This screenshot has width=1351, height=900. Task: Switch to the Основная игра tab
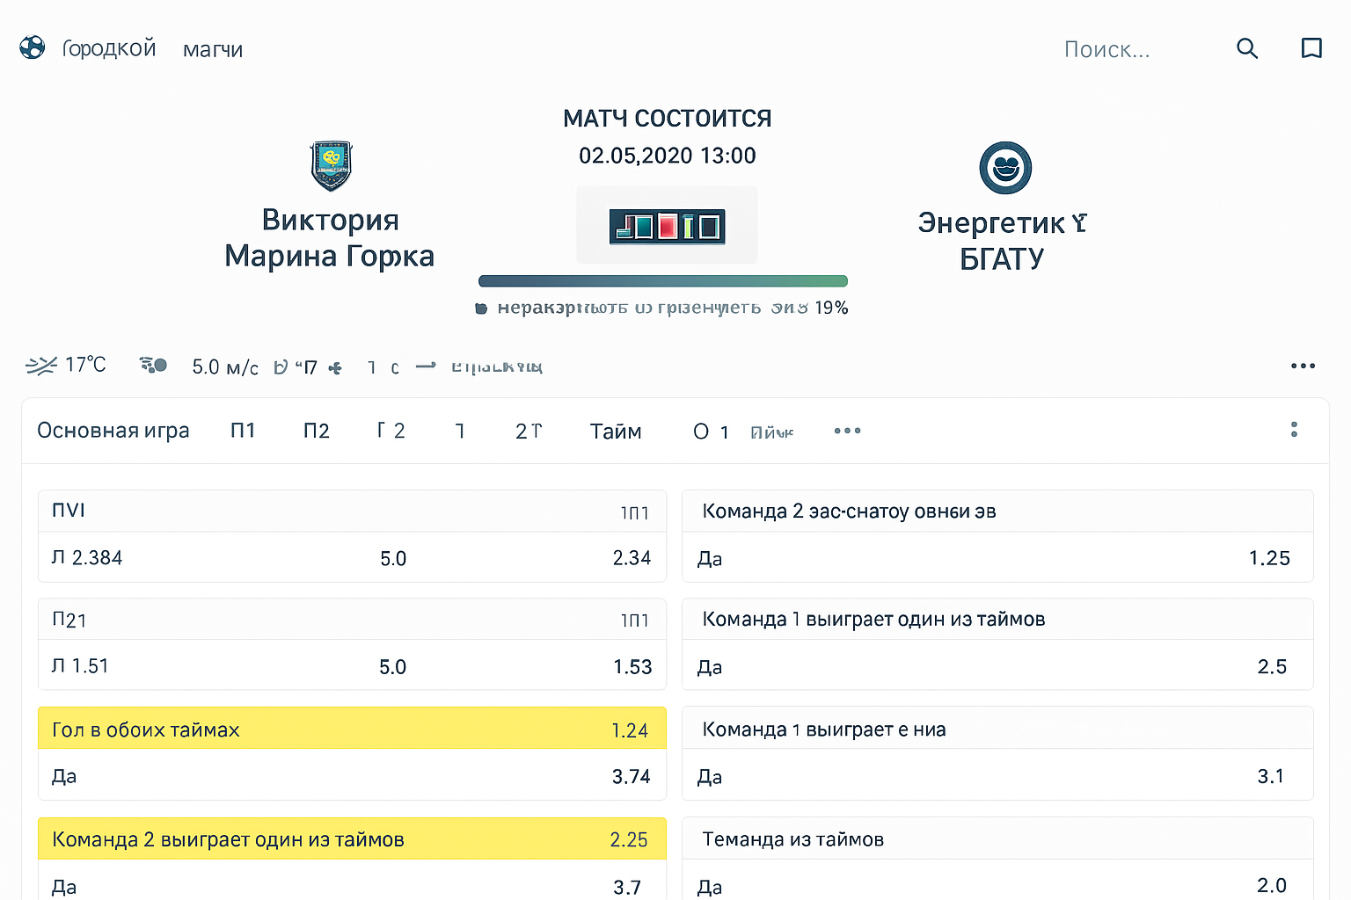pyautogui.click(x=113, y=431)
